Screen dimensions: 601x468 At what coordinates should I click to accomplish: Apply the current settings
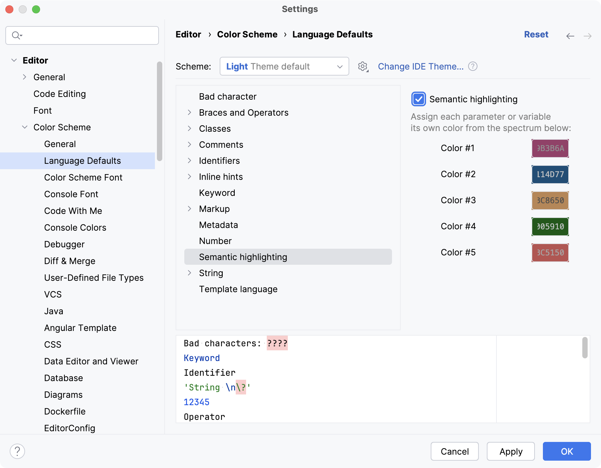(511, 451)
